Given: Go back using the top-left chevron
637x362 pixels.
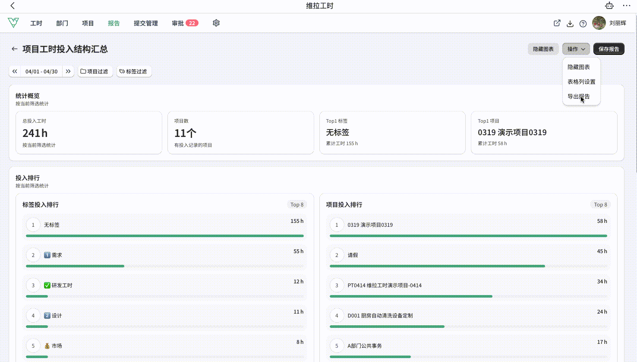Looking at the screenshot, I should point(13,6).
